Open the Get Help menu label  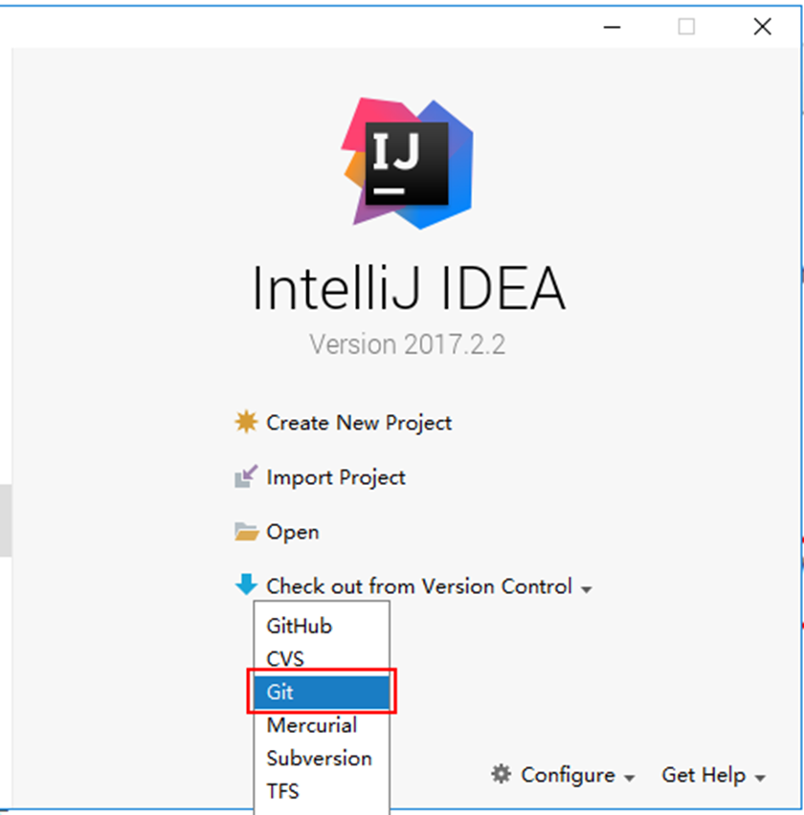(703, 775)
